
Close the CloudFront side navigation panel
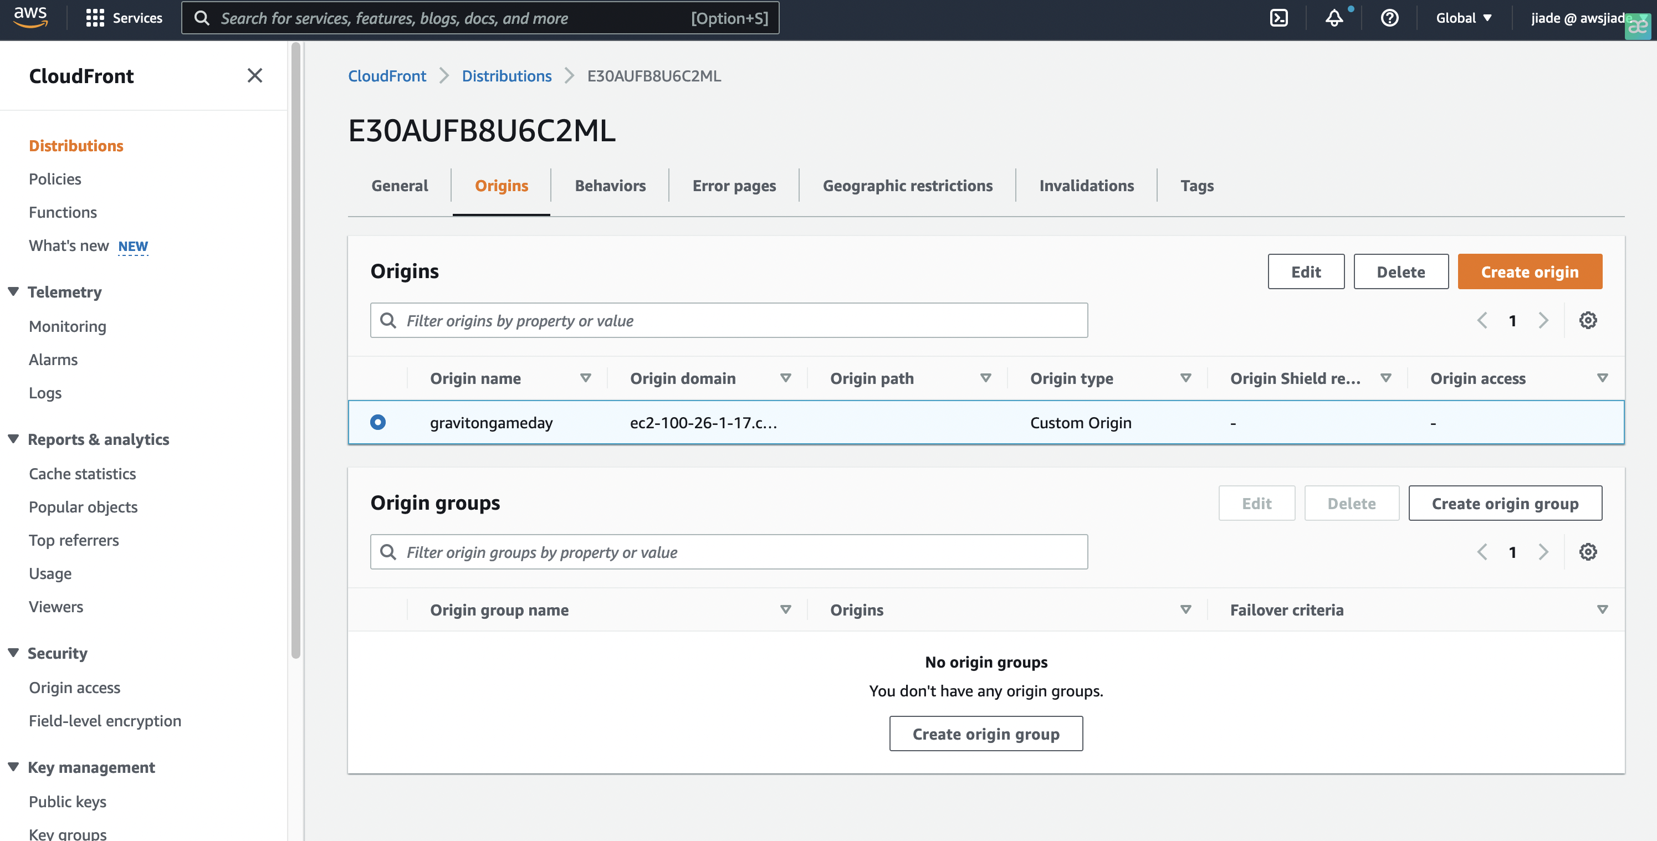[x=255, y=76]
